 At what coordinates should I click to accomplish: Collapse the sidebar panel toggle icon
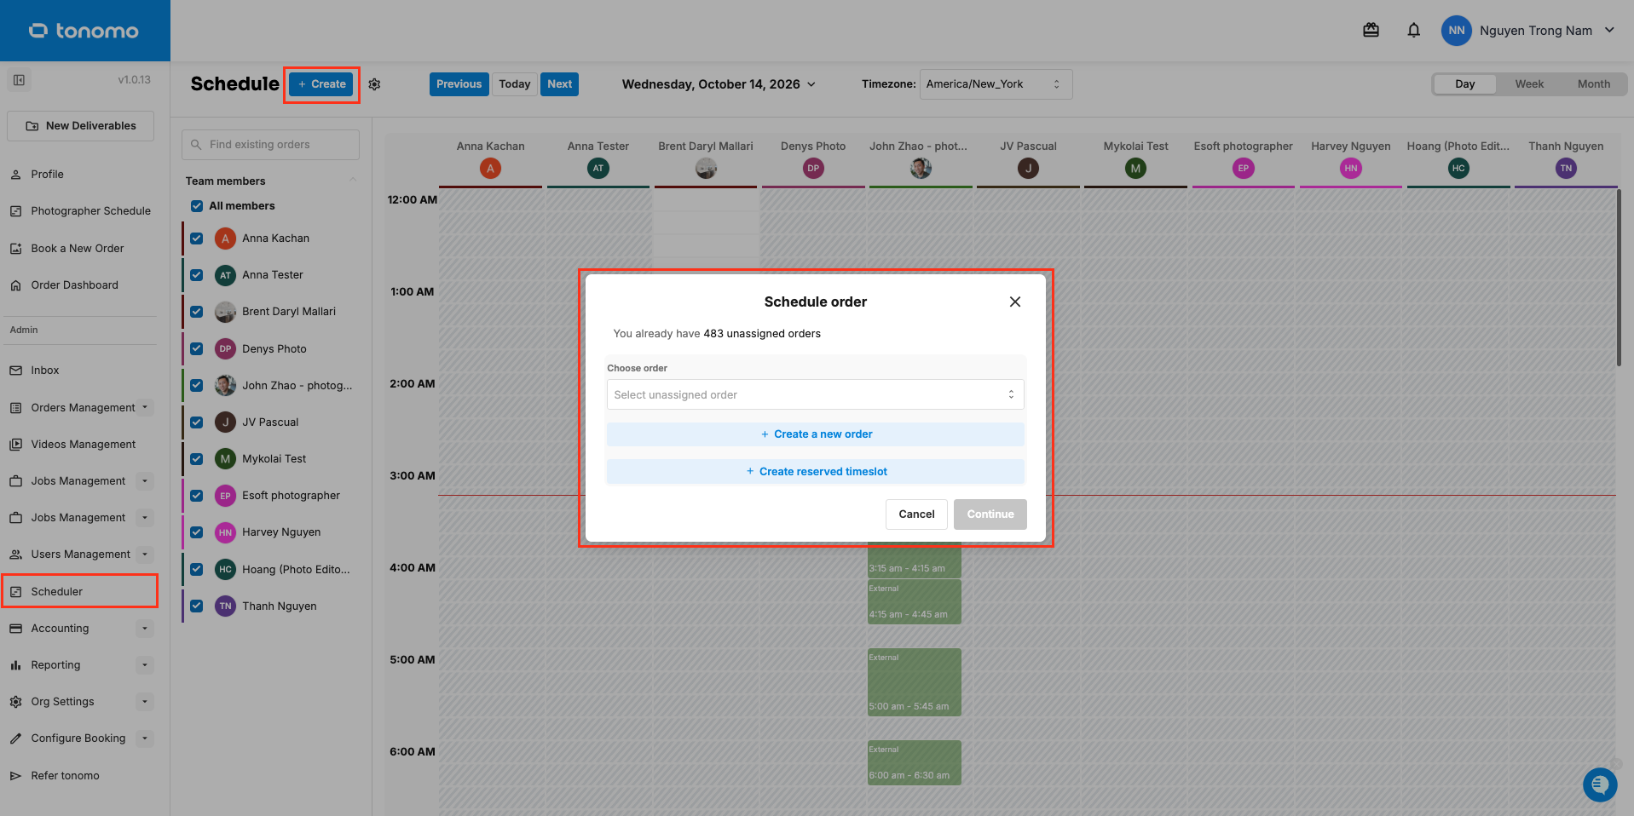pos(19,80)
